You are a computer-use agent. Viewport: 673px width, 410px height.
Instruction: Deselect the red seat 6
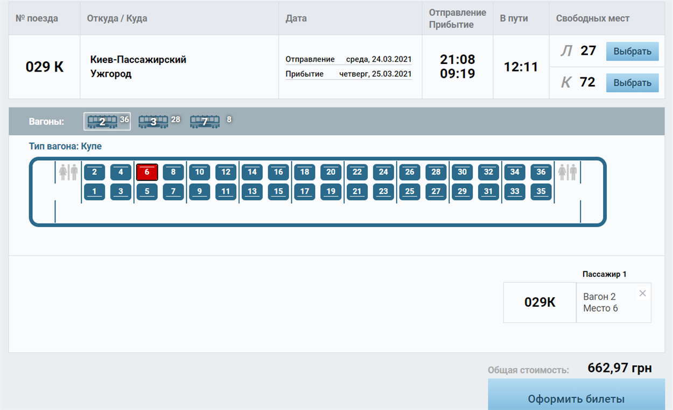[x=147, y=172]
